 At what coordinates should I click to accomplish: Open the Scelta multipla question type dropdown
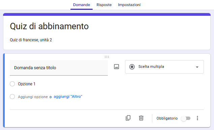(x=164, y=67)
